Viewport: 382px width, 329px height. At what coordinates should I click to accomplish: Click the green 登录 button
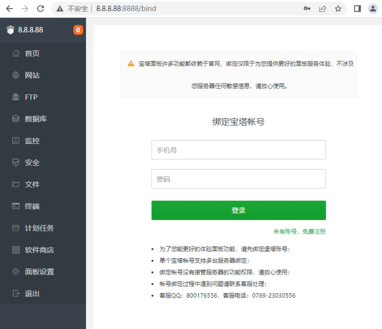tap(239, 210)
